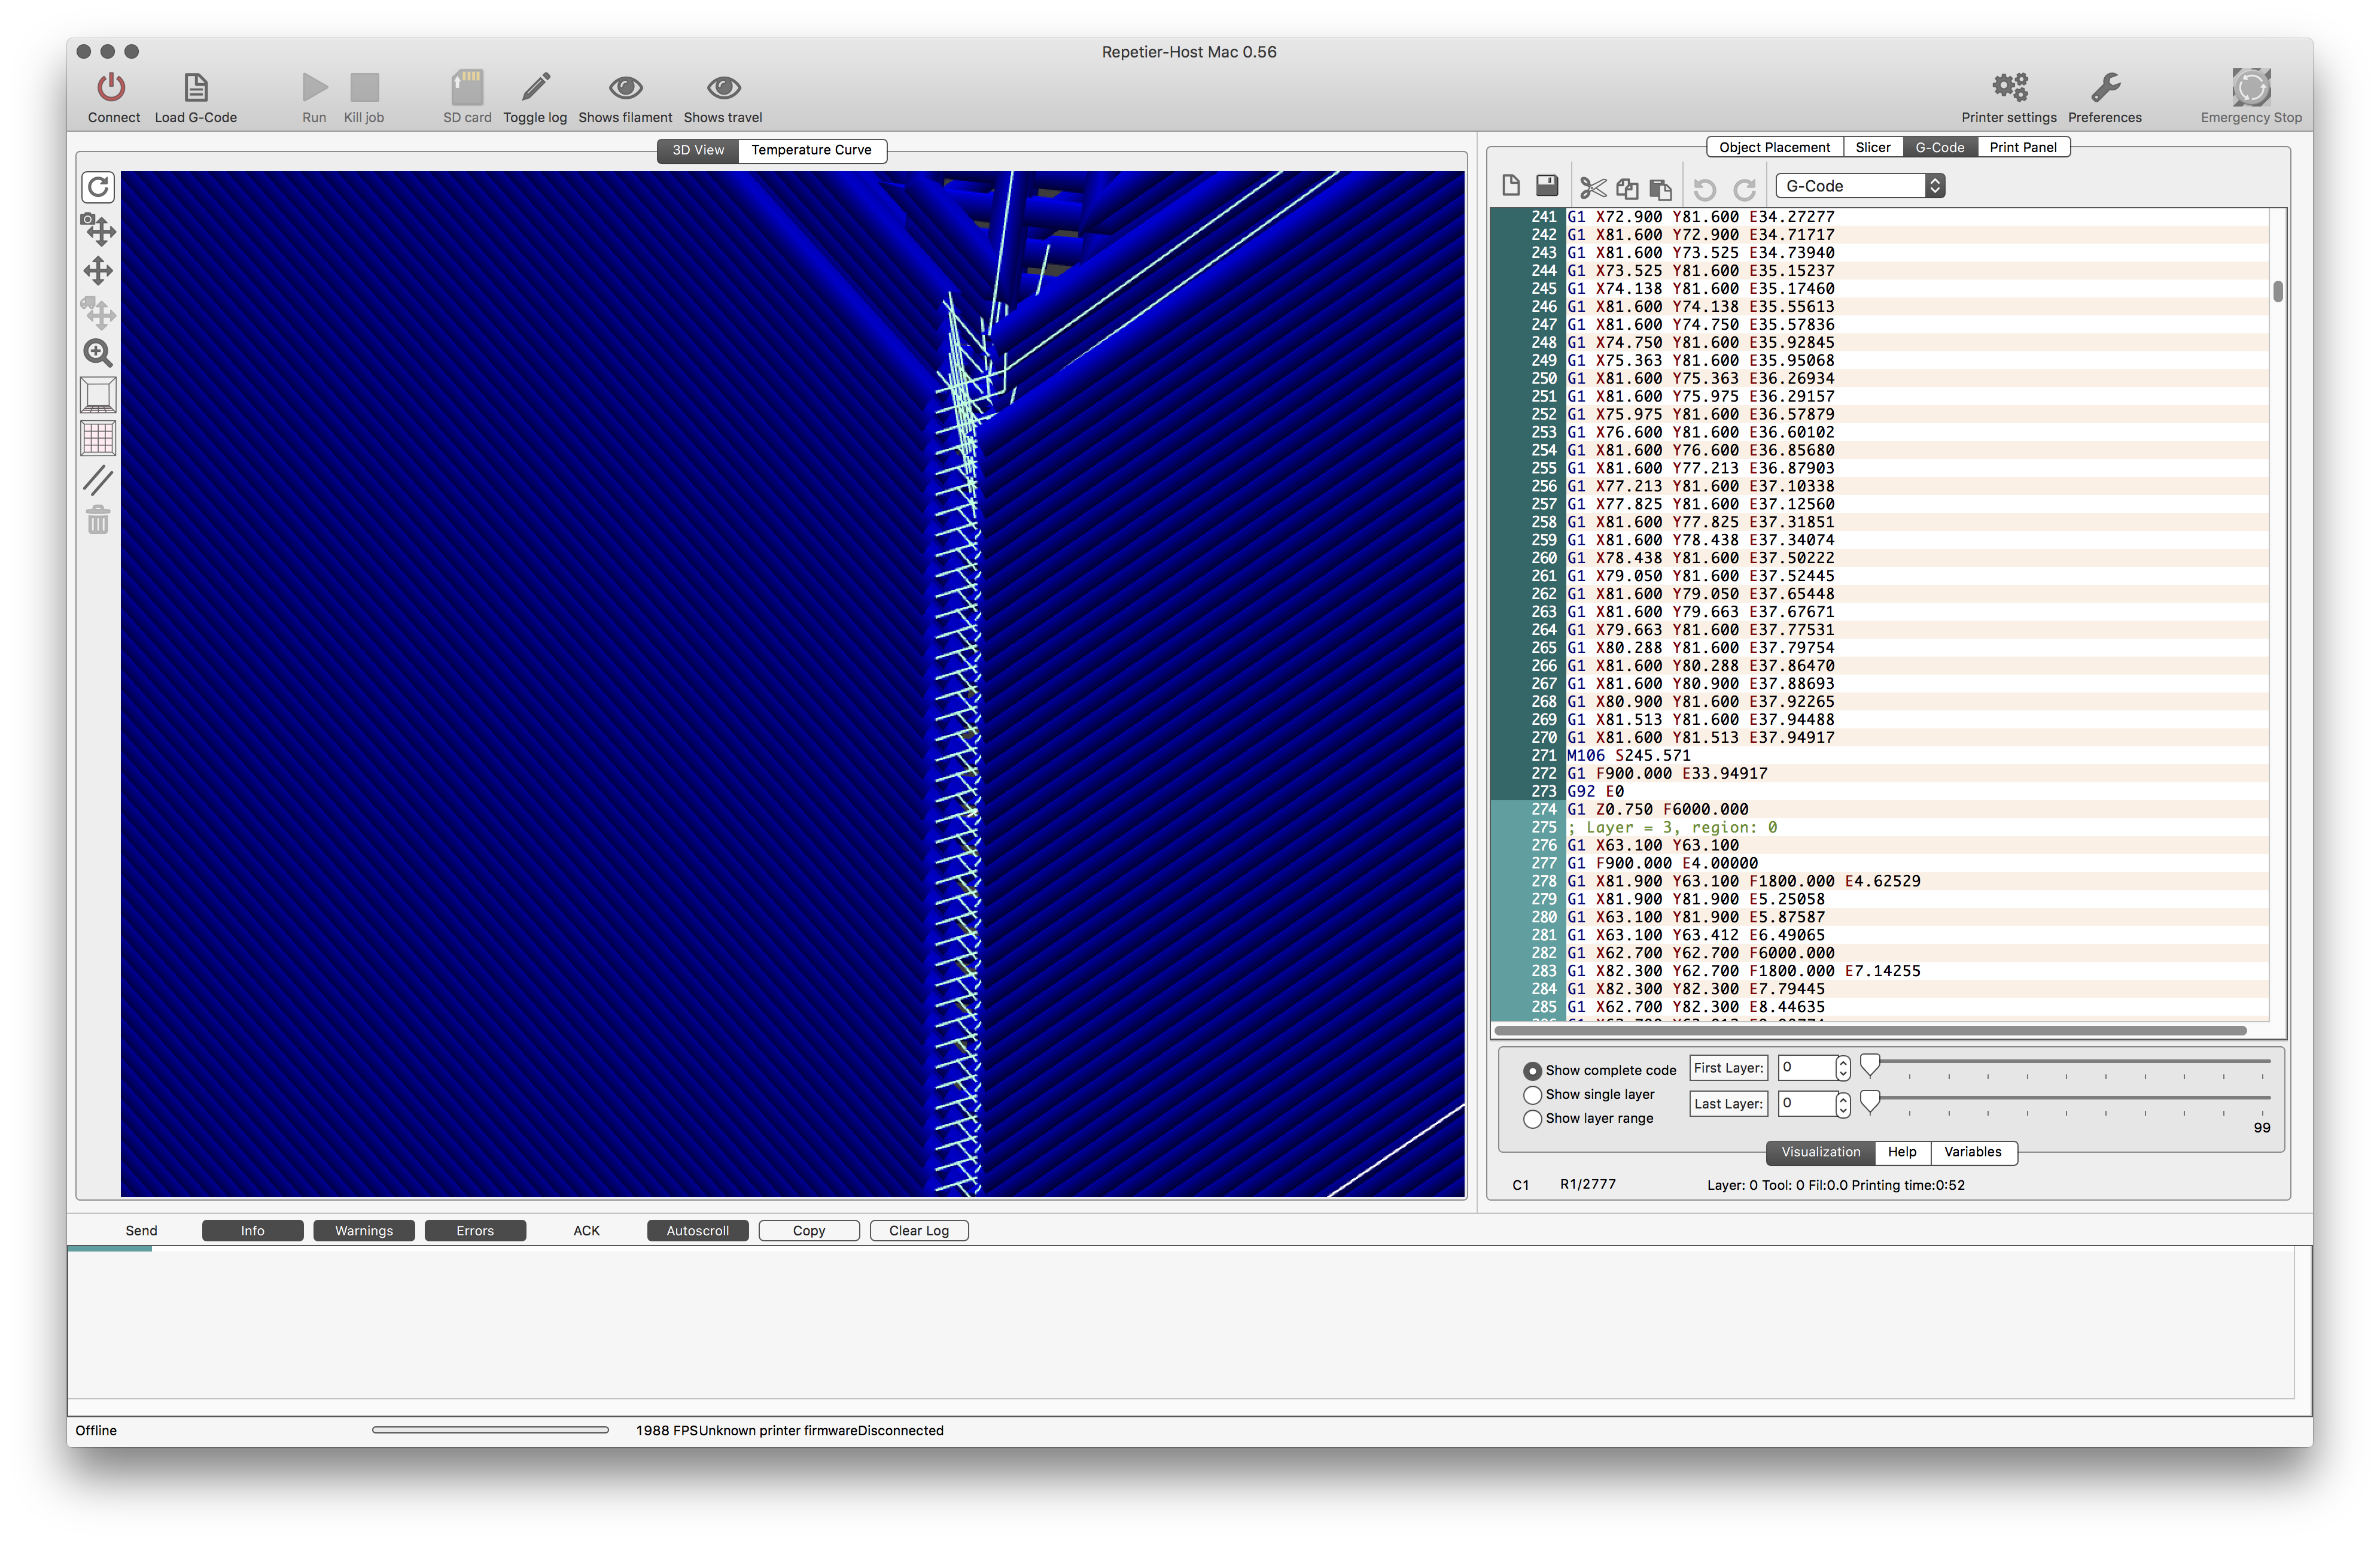Click the Last Layer number field
Viewport: 2380px width, 1543px height.
1807,1104
